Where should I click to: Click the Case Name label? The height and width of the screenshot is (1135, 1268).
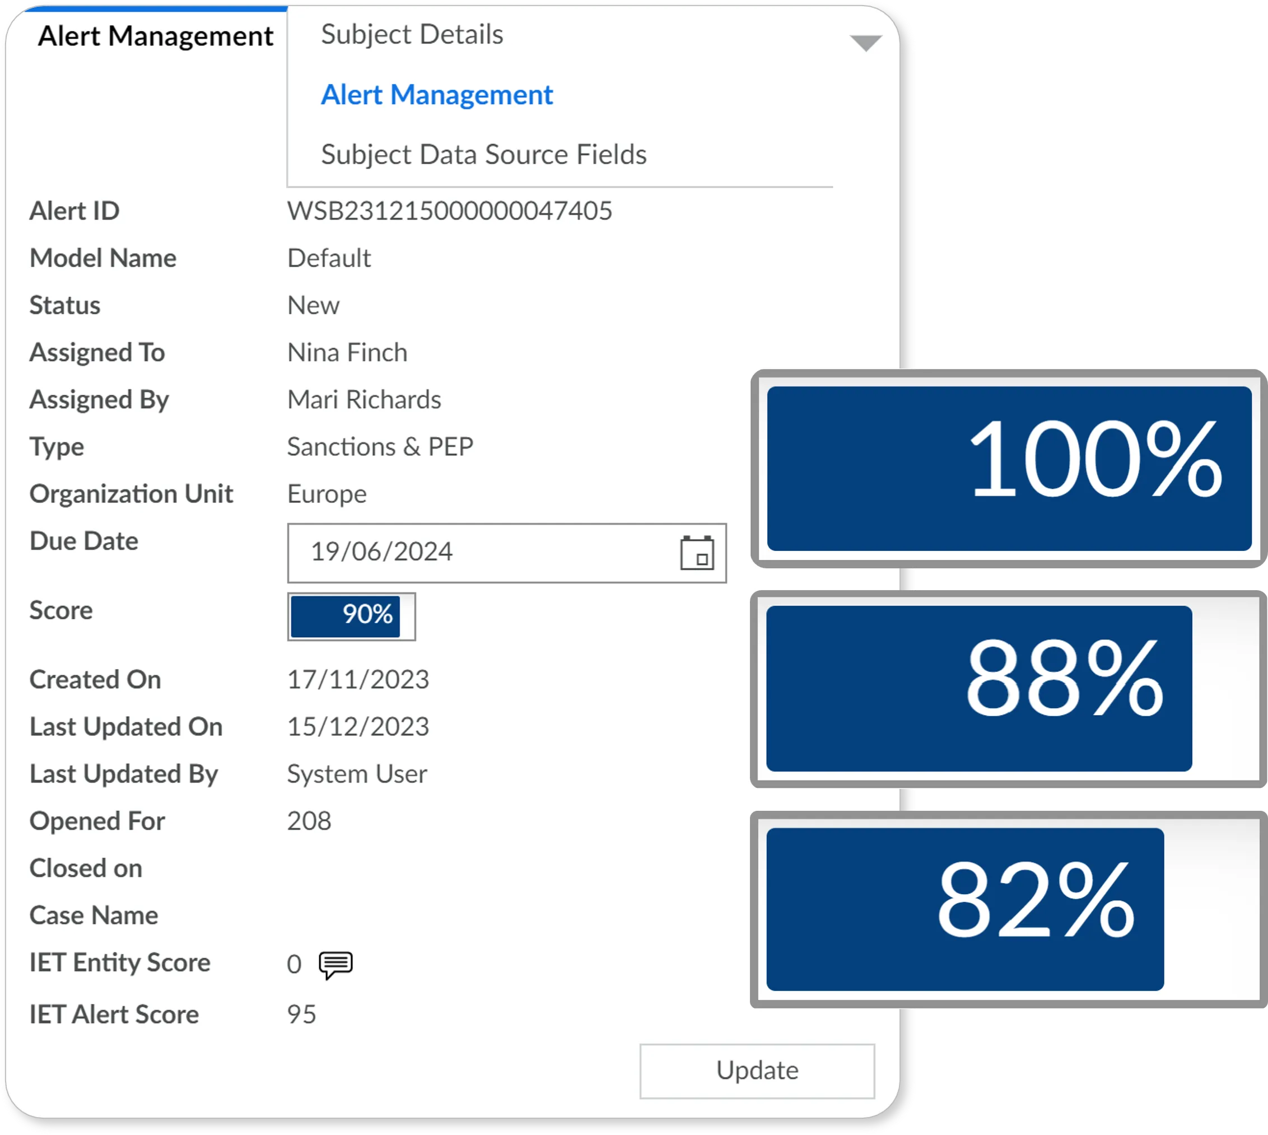pos(94,916)
